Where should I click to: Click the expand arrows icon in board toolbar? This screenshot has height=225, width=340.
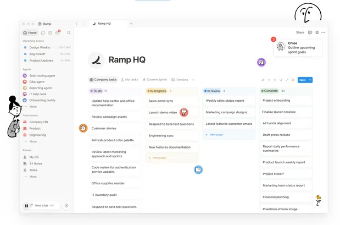coord(287,80)
